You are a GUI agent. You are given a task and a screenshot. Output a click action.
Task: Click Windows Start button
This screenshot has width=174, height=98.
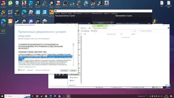pos(2,96)
